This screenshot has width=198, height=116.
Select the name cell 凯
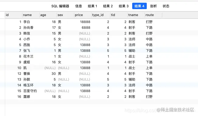25,68
